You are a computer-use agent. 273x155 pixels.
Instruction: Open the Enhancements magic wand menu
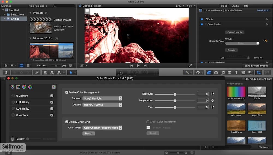[x=188, y=72]
